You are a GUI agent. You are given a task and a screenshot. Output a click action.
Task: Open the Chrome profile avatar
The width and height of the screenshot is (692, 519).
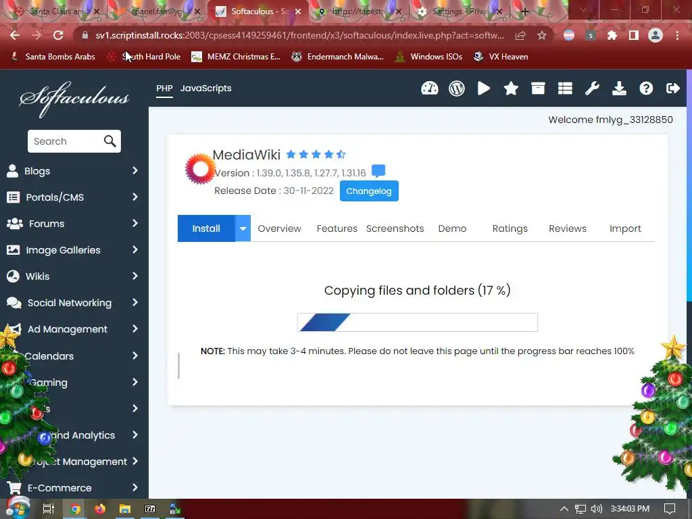656,35
